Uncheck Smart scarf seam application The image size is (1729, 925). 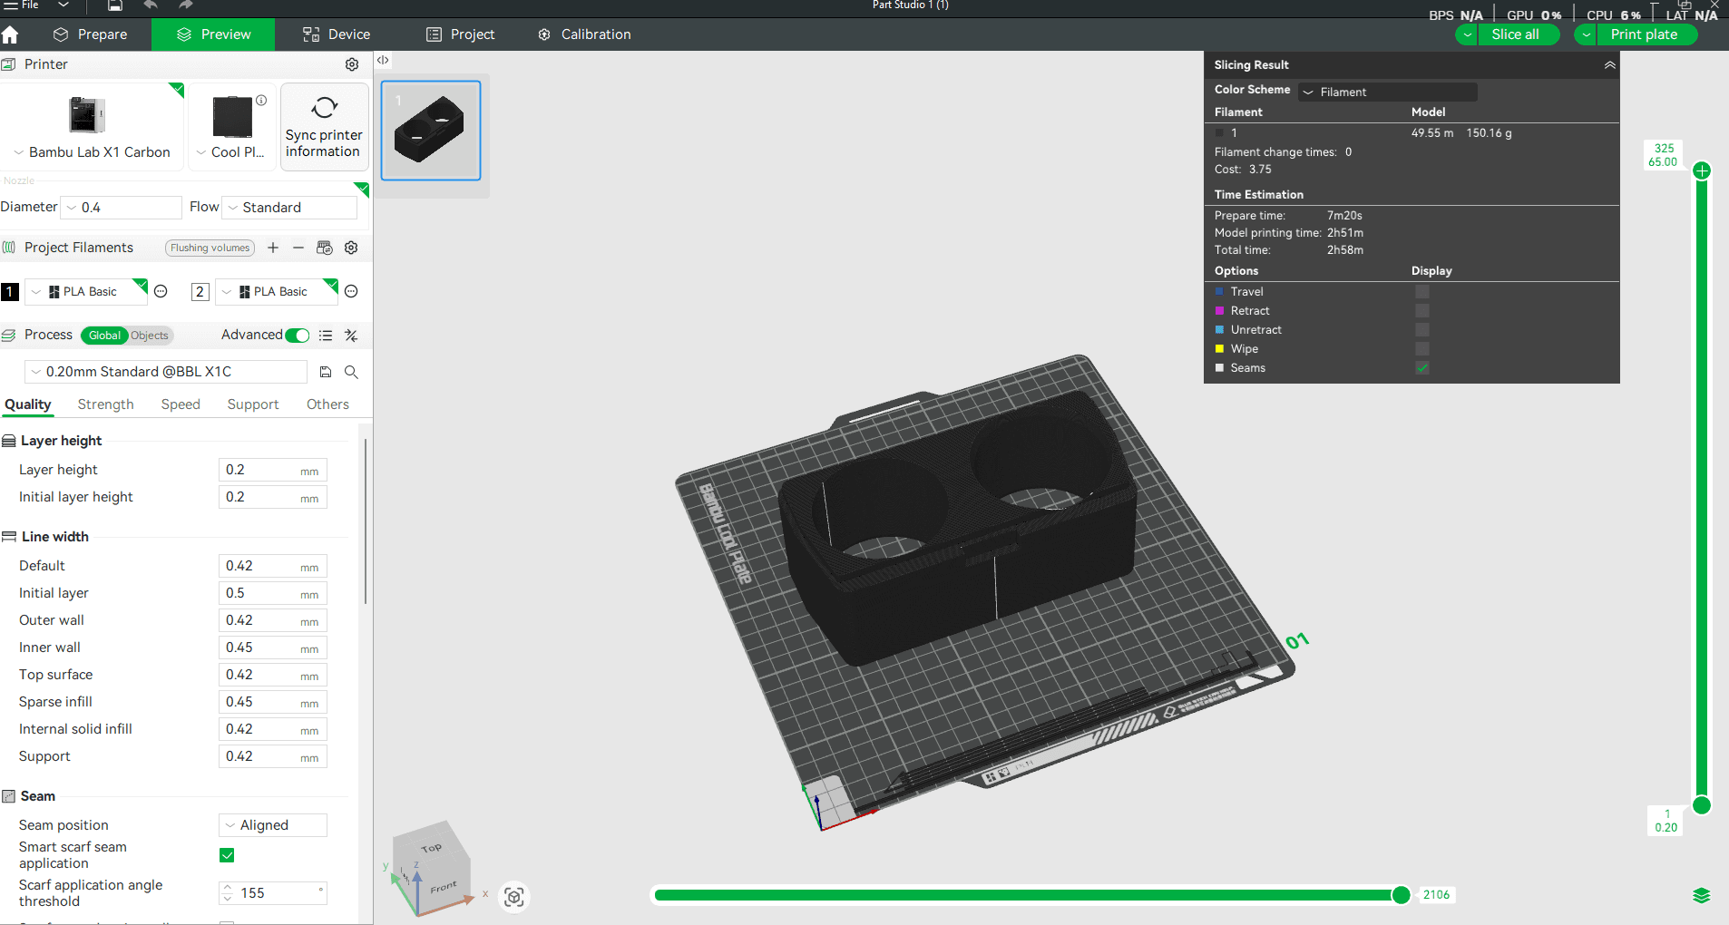point(227,855)
